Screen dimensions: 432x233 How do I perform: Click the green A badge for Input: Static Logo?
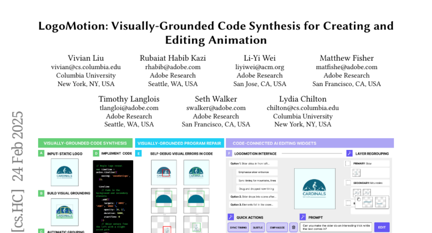41,154
